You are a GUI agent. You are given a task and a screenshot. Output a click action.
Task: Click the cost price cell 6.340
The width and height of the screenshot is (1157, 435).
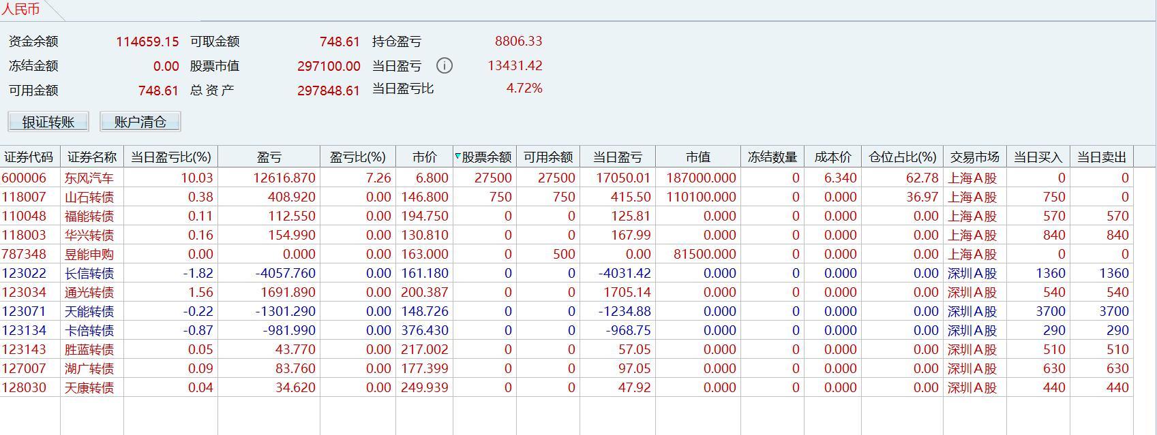tap(840, 178)
